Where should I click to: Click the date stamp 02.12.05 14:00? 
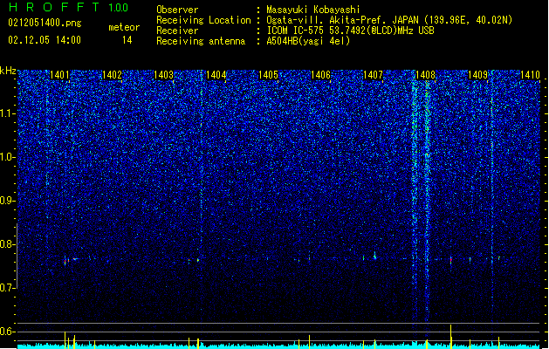point(45,40)
